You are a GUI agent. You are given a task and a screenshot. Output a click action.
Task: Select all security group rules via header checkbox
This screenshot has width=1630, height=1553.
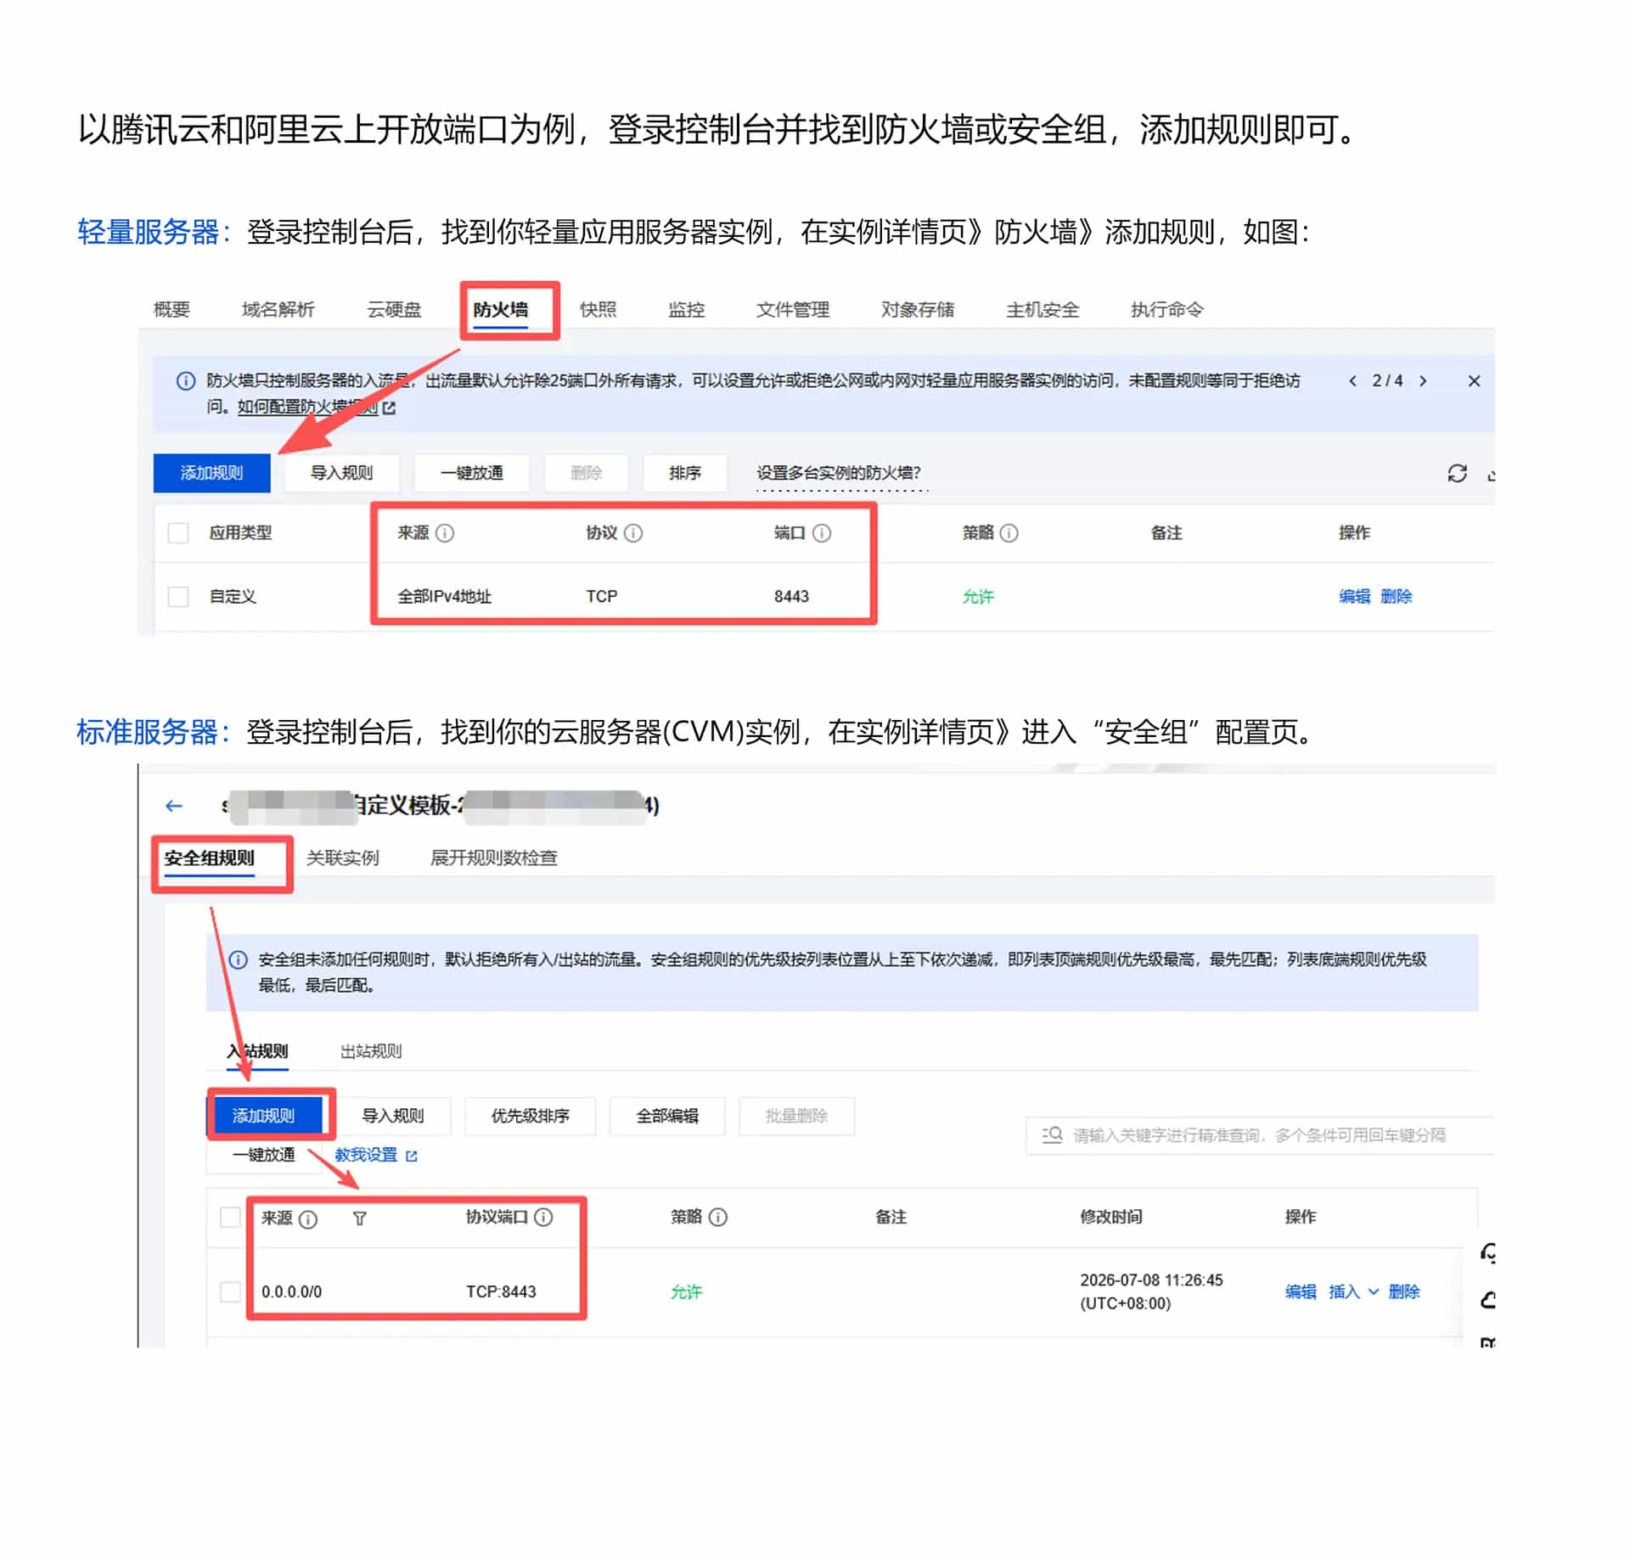(x=230, y=1217)
